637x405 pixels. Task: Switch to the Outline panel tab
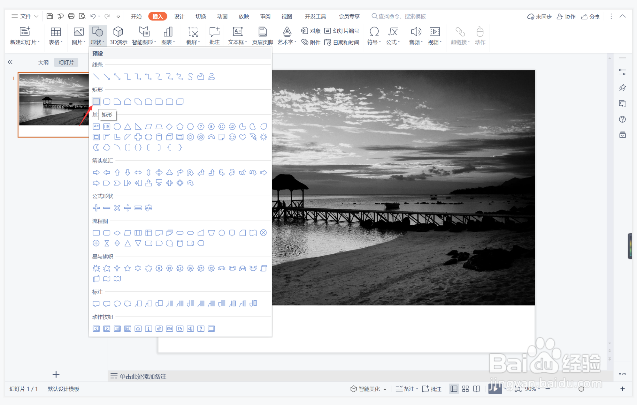pos(43,62)
